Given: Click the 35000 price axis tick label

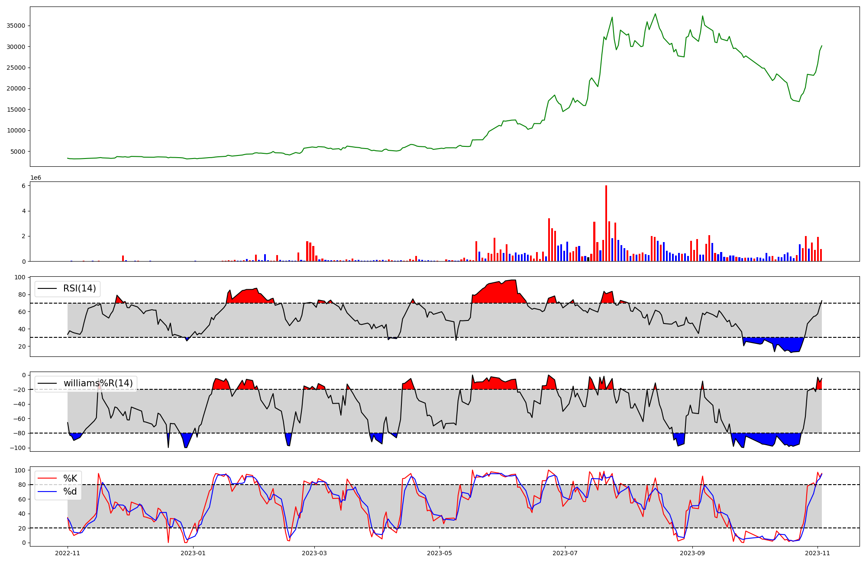Looking at the screenshot, I should [16, 26].
